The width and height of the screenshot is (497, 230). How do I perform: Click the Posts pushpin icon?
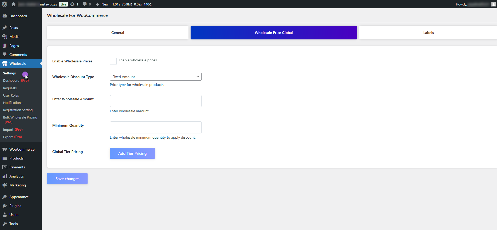[5, 28]
